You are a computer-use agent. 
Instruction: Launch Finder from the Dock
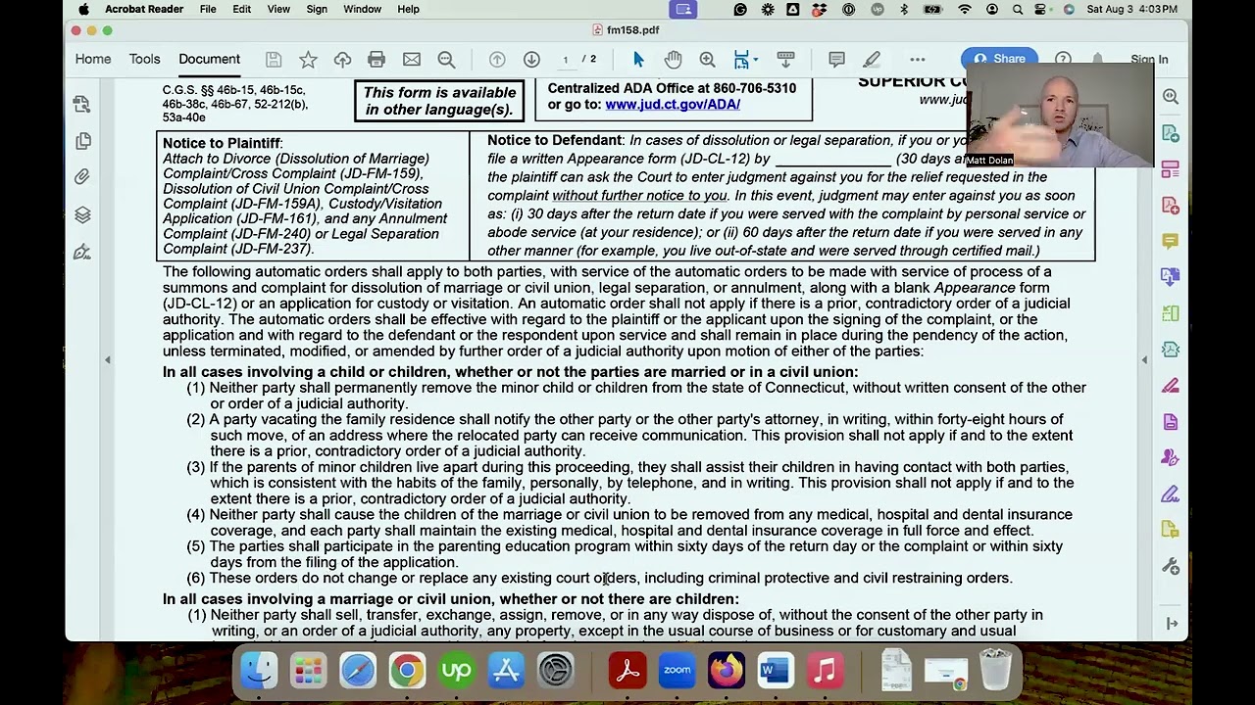[x=259, y=671]
